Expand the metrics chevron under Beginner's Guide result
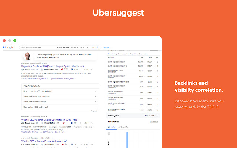Viewport: 237px width, 148px height. pos(92,70)
